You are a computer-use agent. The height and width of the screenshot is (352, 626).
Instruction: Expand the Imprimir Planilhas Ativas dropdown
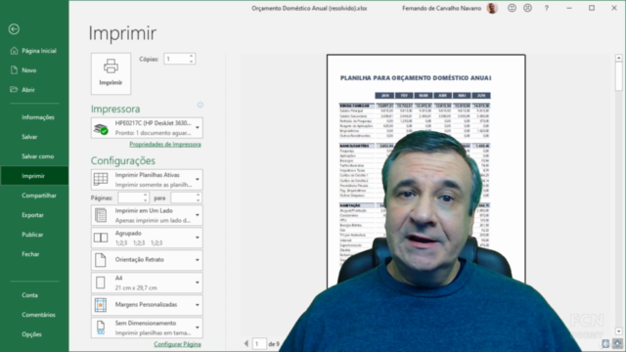[x=147, y=180]
